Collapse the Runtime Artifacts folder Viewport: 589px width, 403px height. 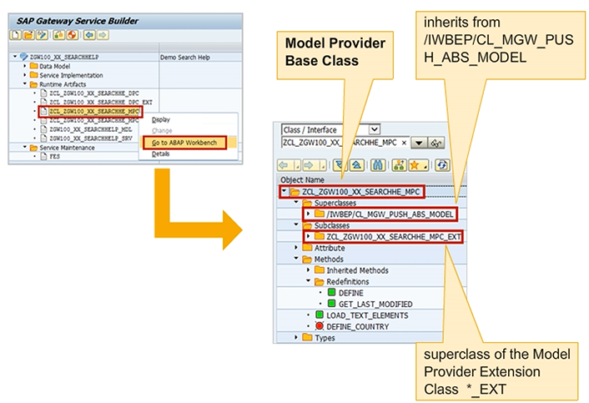(25, 84)
